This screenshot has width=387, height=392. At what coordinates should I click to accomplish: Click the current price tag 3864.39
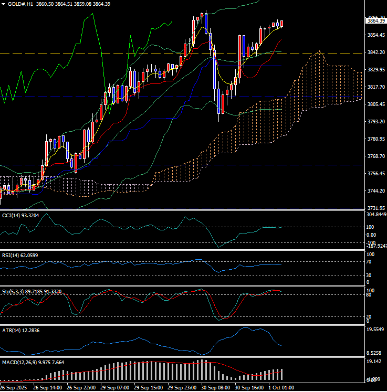tap(375, 21)
